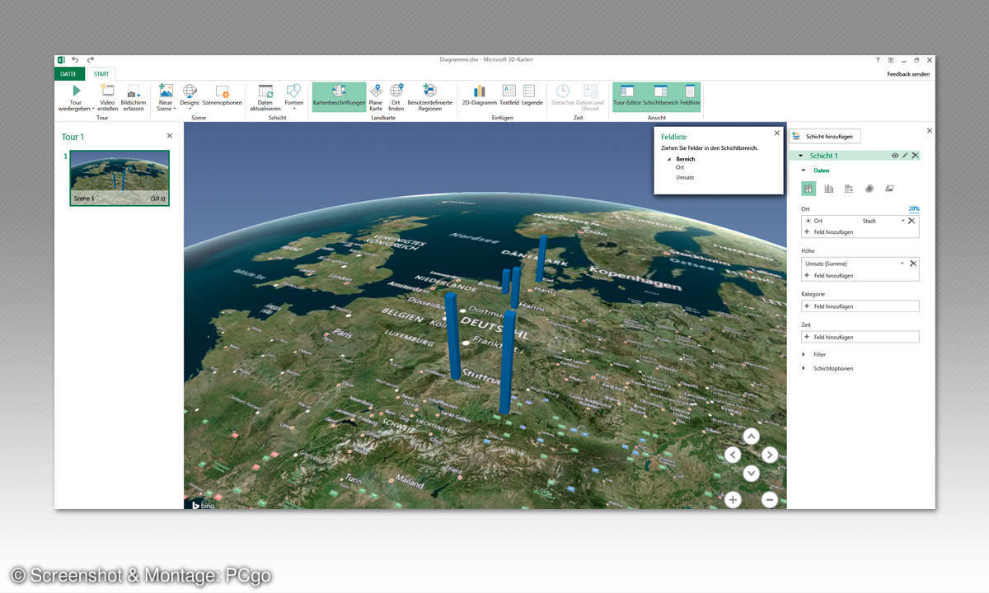Screen dimensions: 989x593
Task: Select the Ort field in Feldliste
Action: [680, 167]
